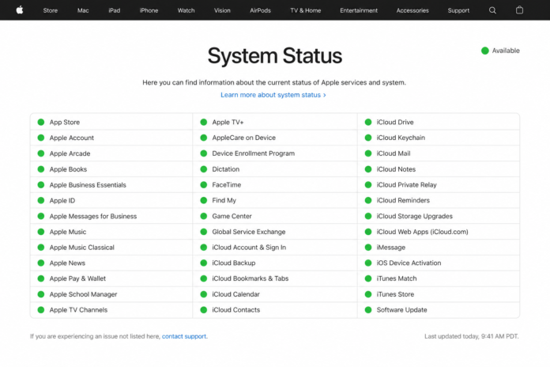Open the iPhone menu
This screenshot has width=550, height=367.
click(149, 10)
